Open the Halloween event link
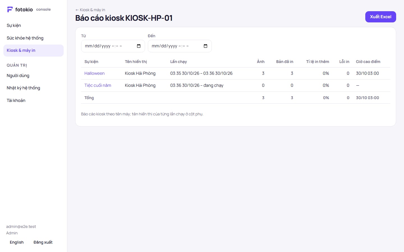This screenshot has width=404, height=252. point(95,73)
